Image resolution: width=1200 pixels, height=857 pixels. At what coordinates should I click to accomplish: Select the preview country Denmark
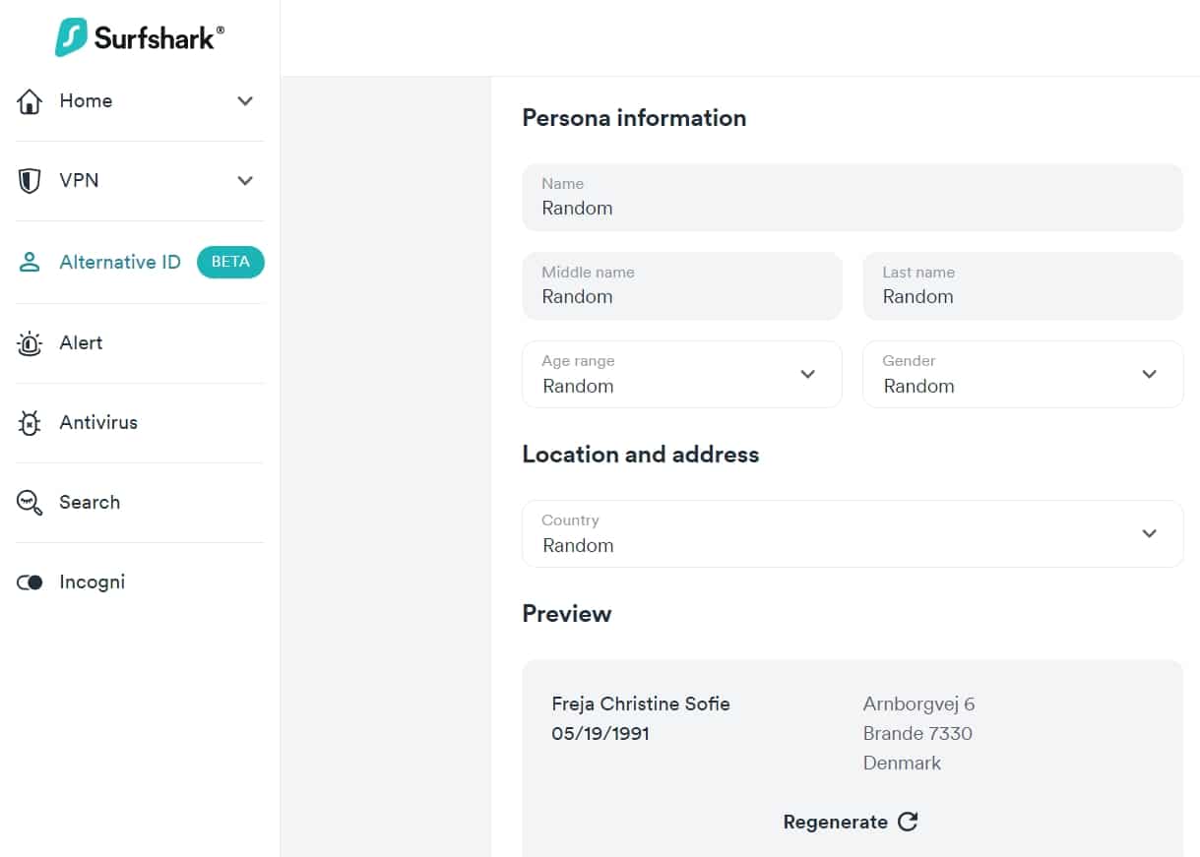click(902, 763)
